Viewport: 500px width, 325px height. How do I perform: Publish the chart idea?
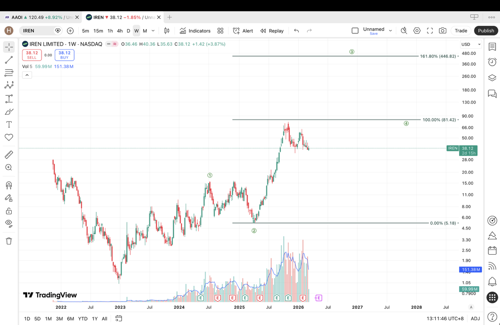(x=486, y=31)
